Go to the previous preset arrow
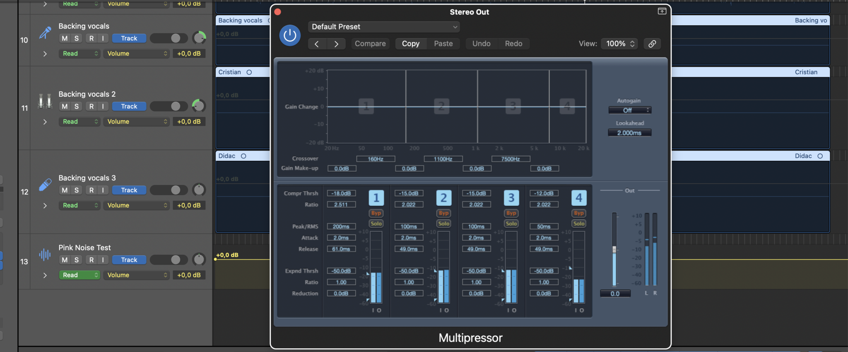This screenshot has height=352, width=848. click(x=317, y=44)
